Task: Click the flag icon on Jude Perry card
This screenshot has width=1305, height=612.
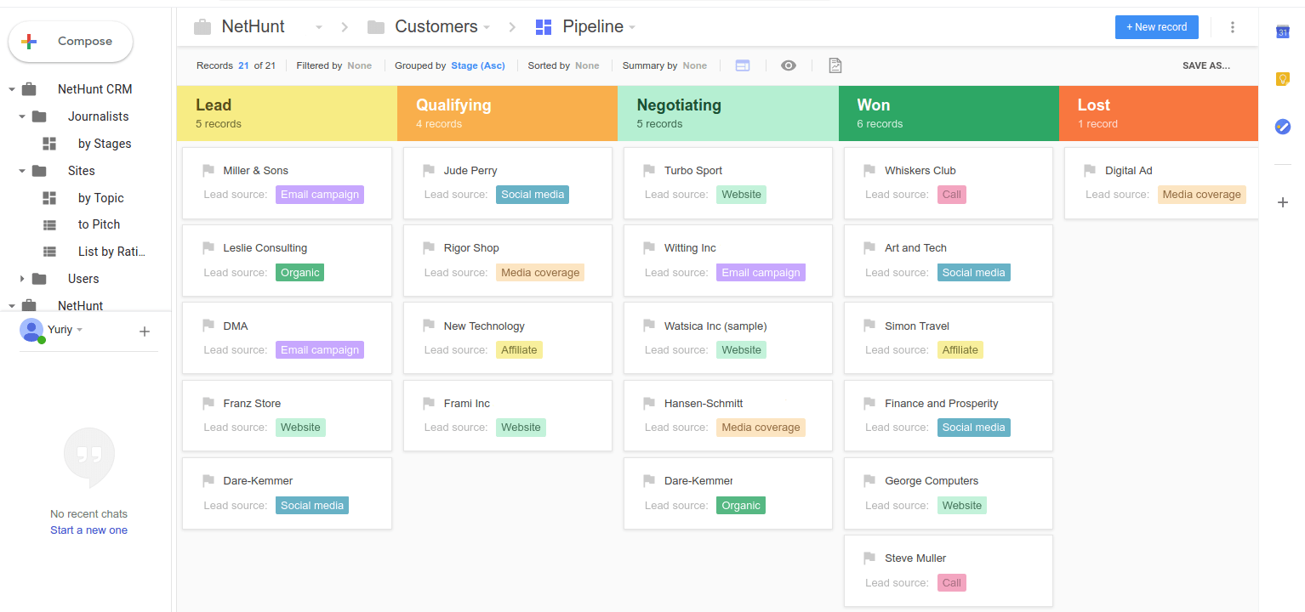Action: click(x=429, y=171)
